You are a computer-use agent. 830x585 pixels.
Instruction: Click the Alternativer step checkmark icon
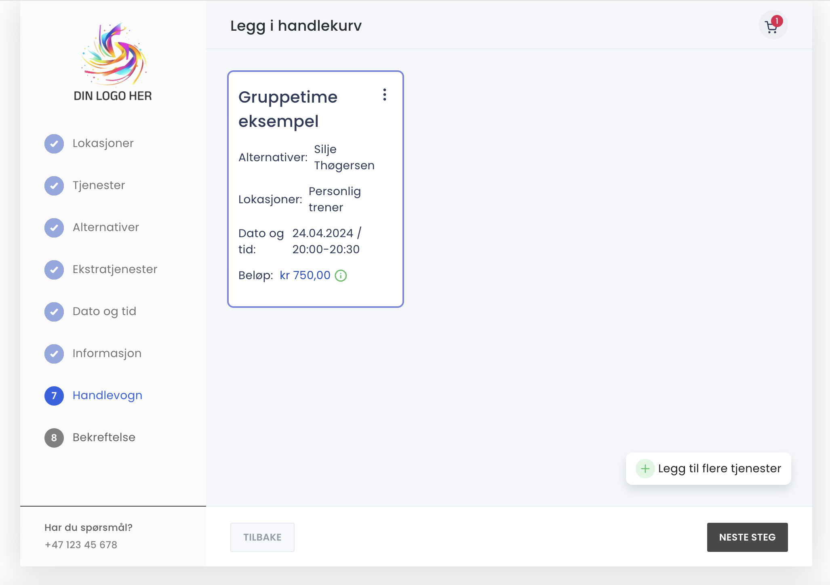pyautogui.click(x=54, y=228)
